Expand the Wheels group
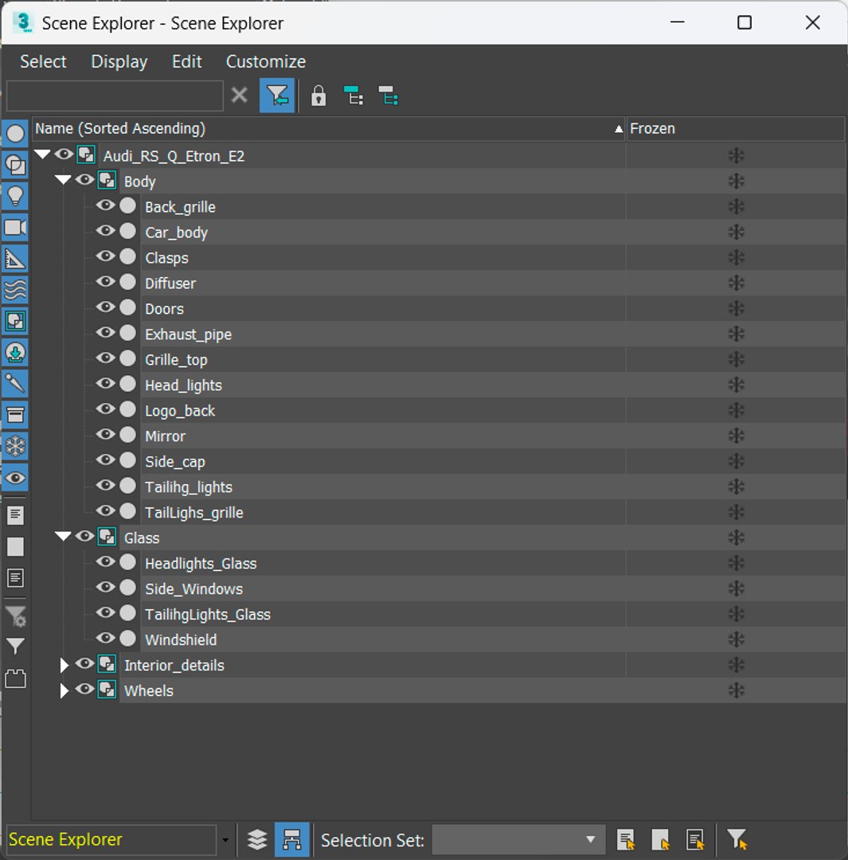 pyautogui.click(x=64, y=690)
